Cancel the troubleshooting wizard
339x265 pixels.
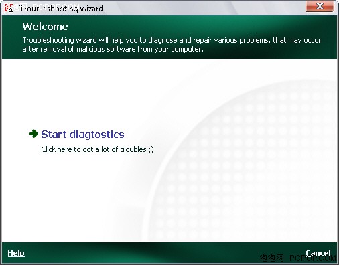(318, 253)
